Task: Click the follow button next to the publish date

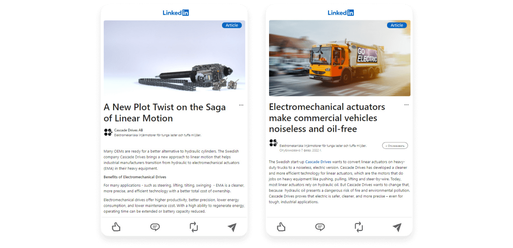Action: pyautogui.click(x=395, y=146)
